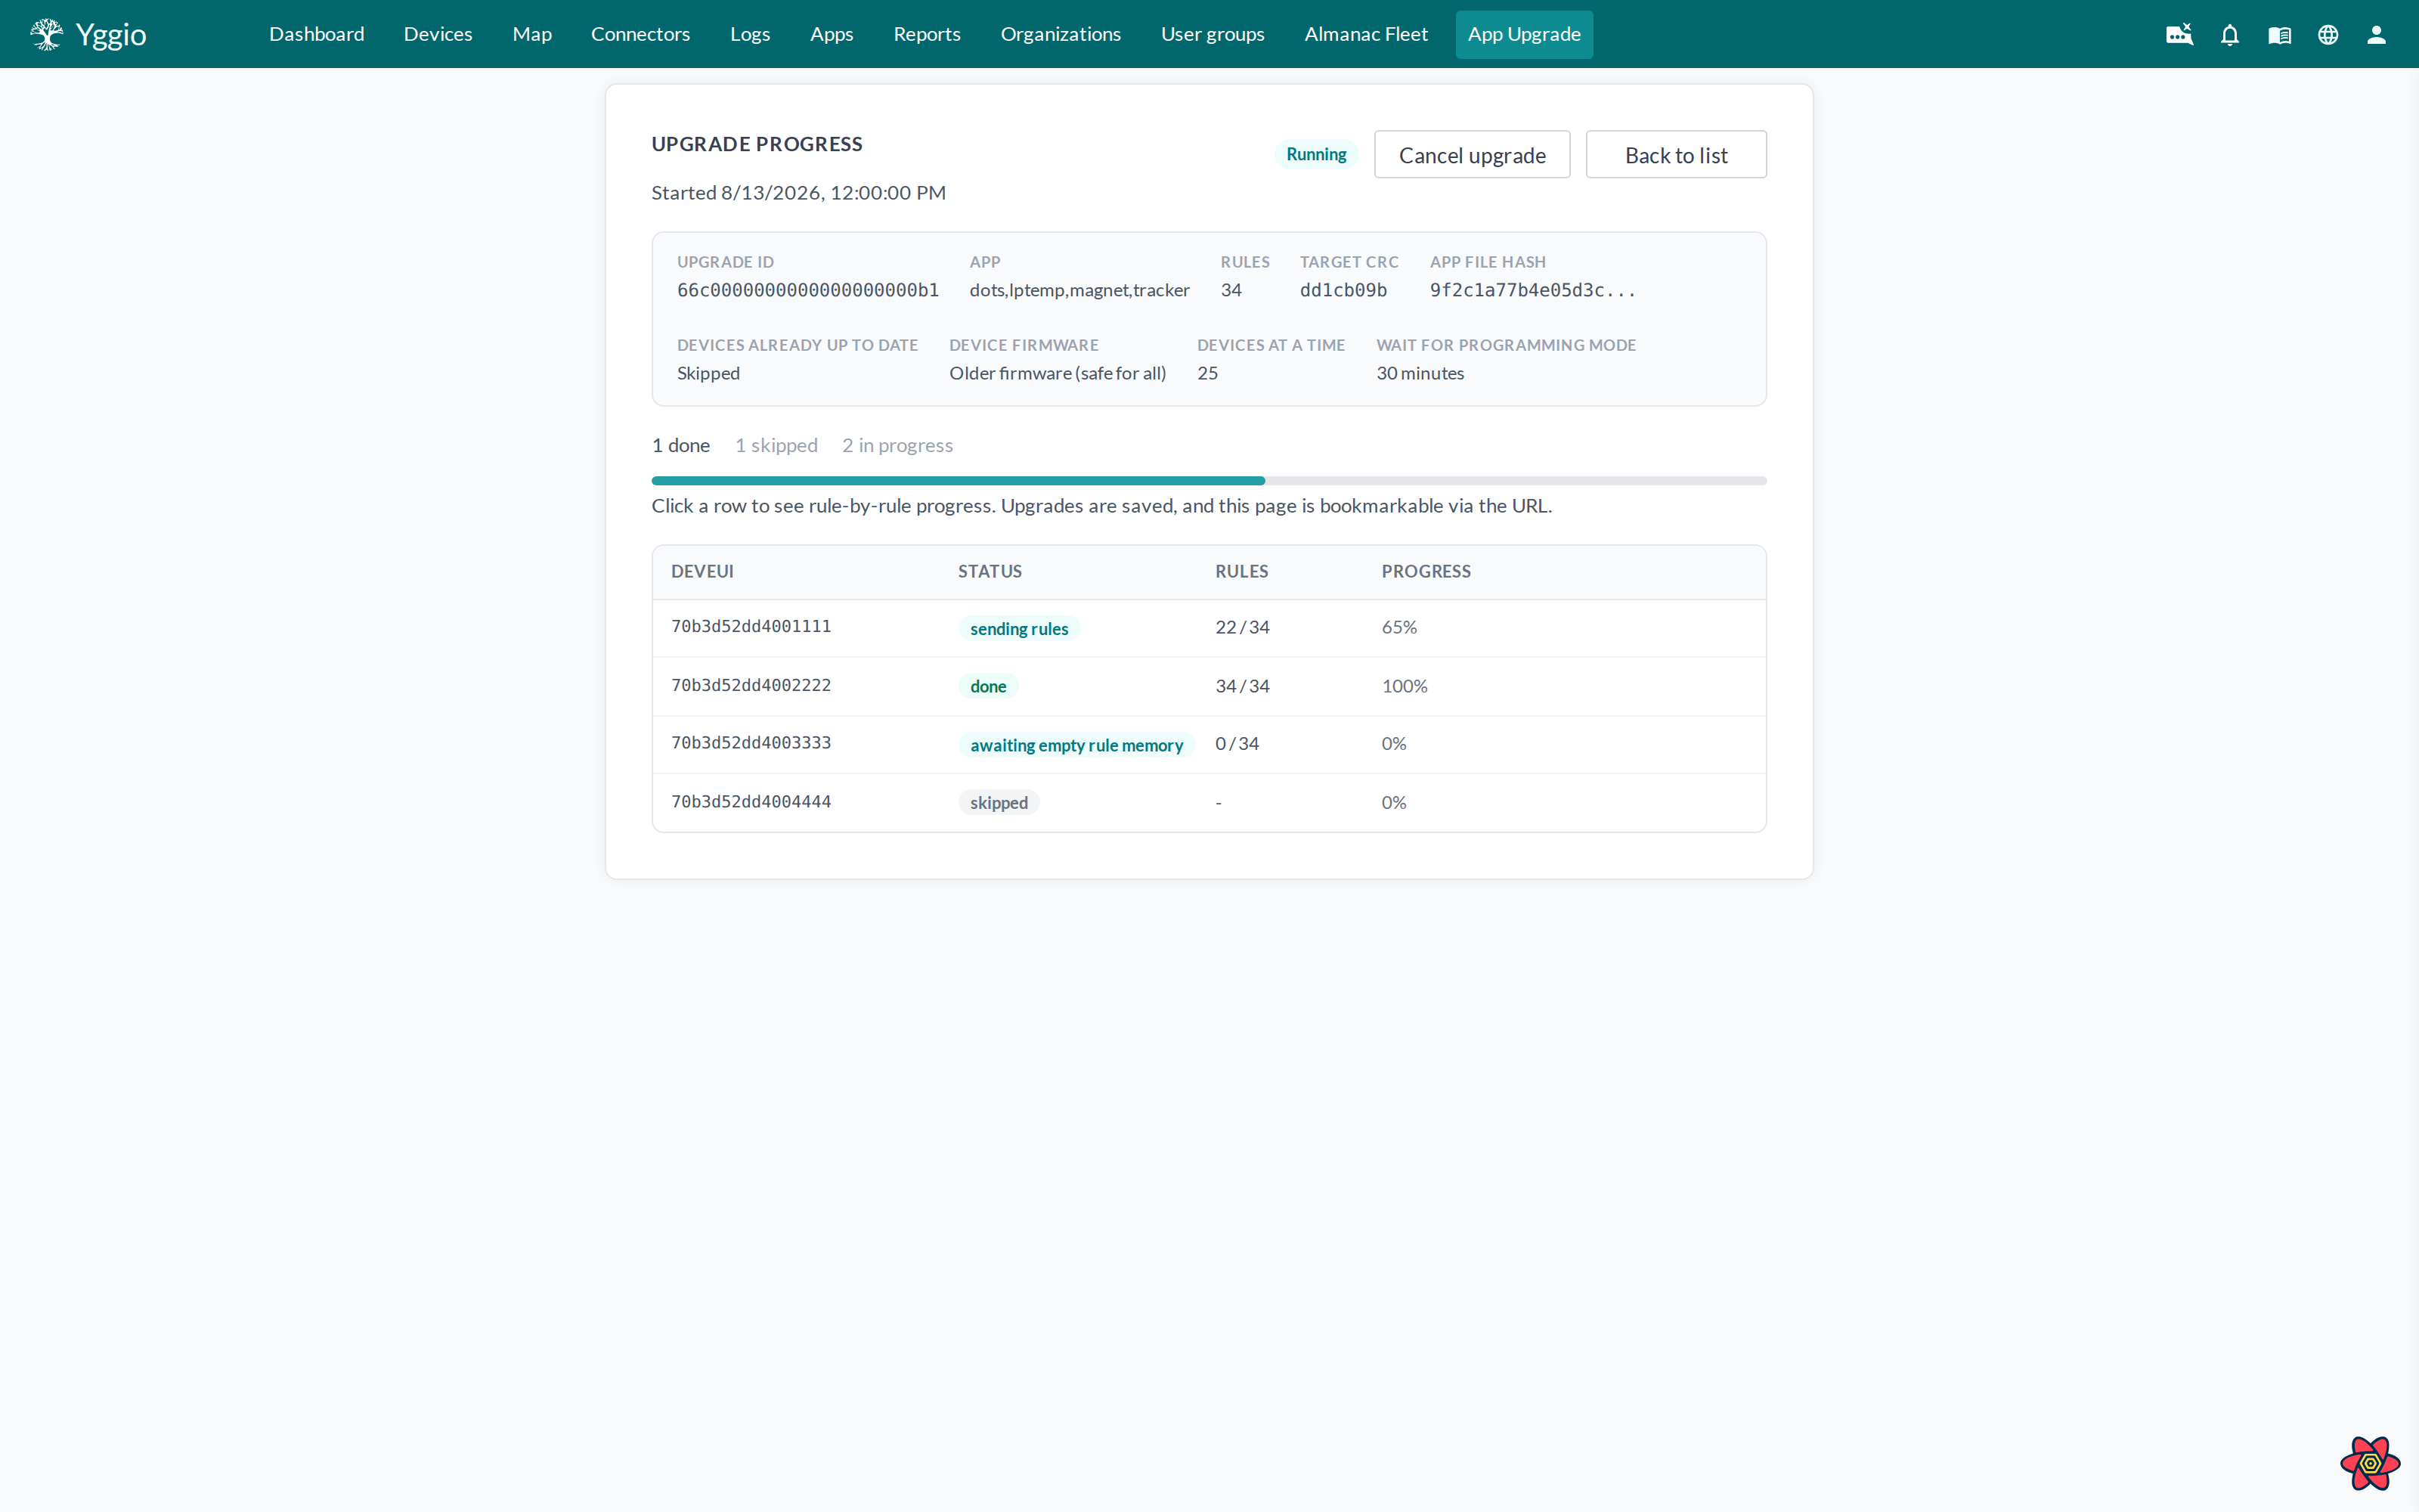
Task: Open the Connectors menu item
Action: (641, 34)
